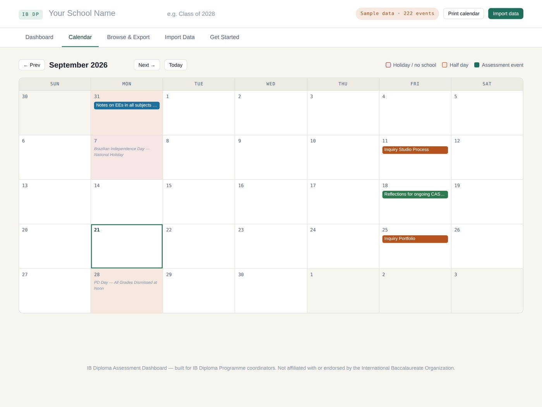Select the day 9 cell
The image size is (542, 407).
click(x=271, y=157)
